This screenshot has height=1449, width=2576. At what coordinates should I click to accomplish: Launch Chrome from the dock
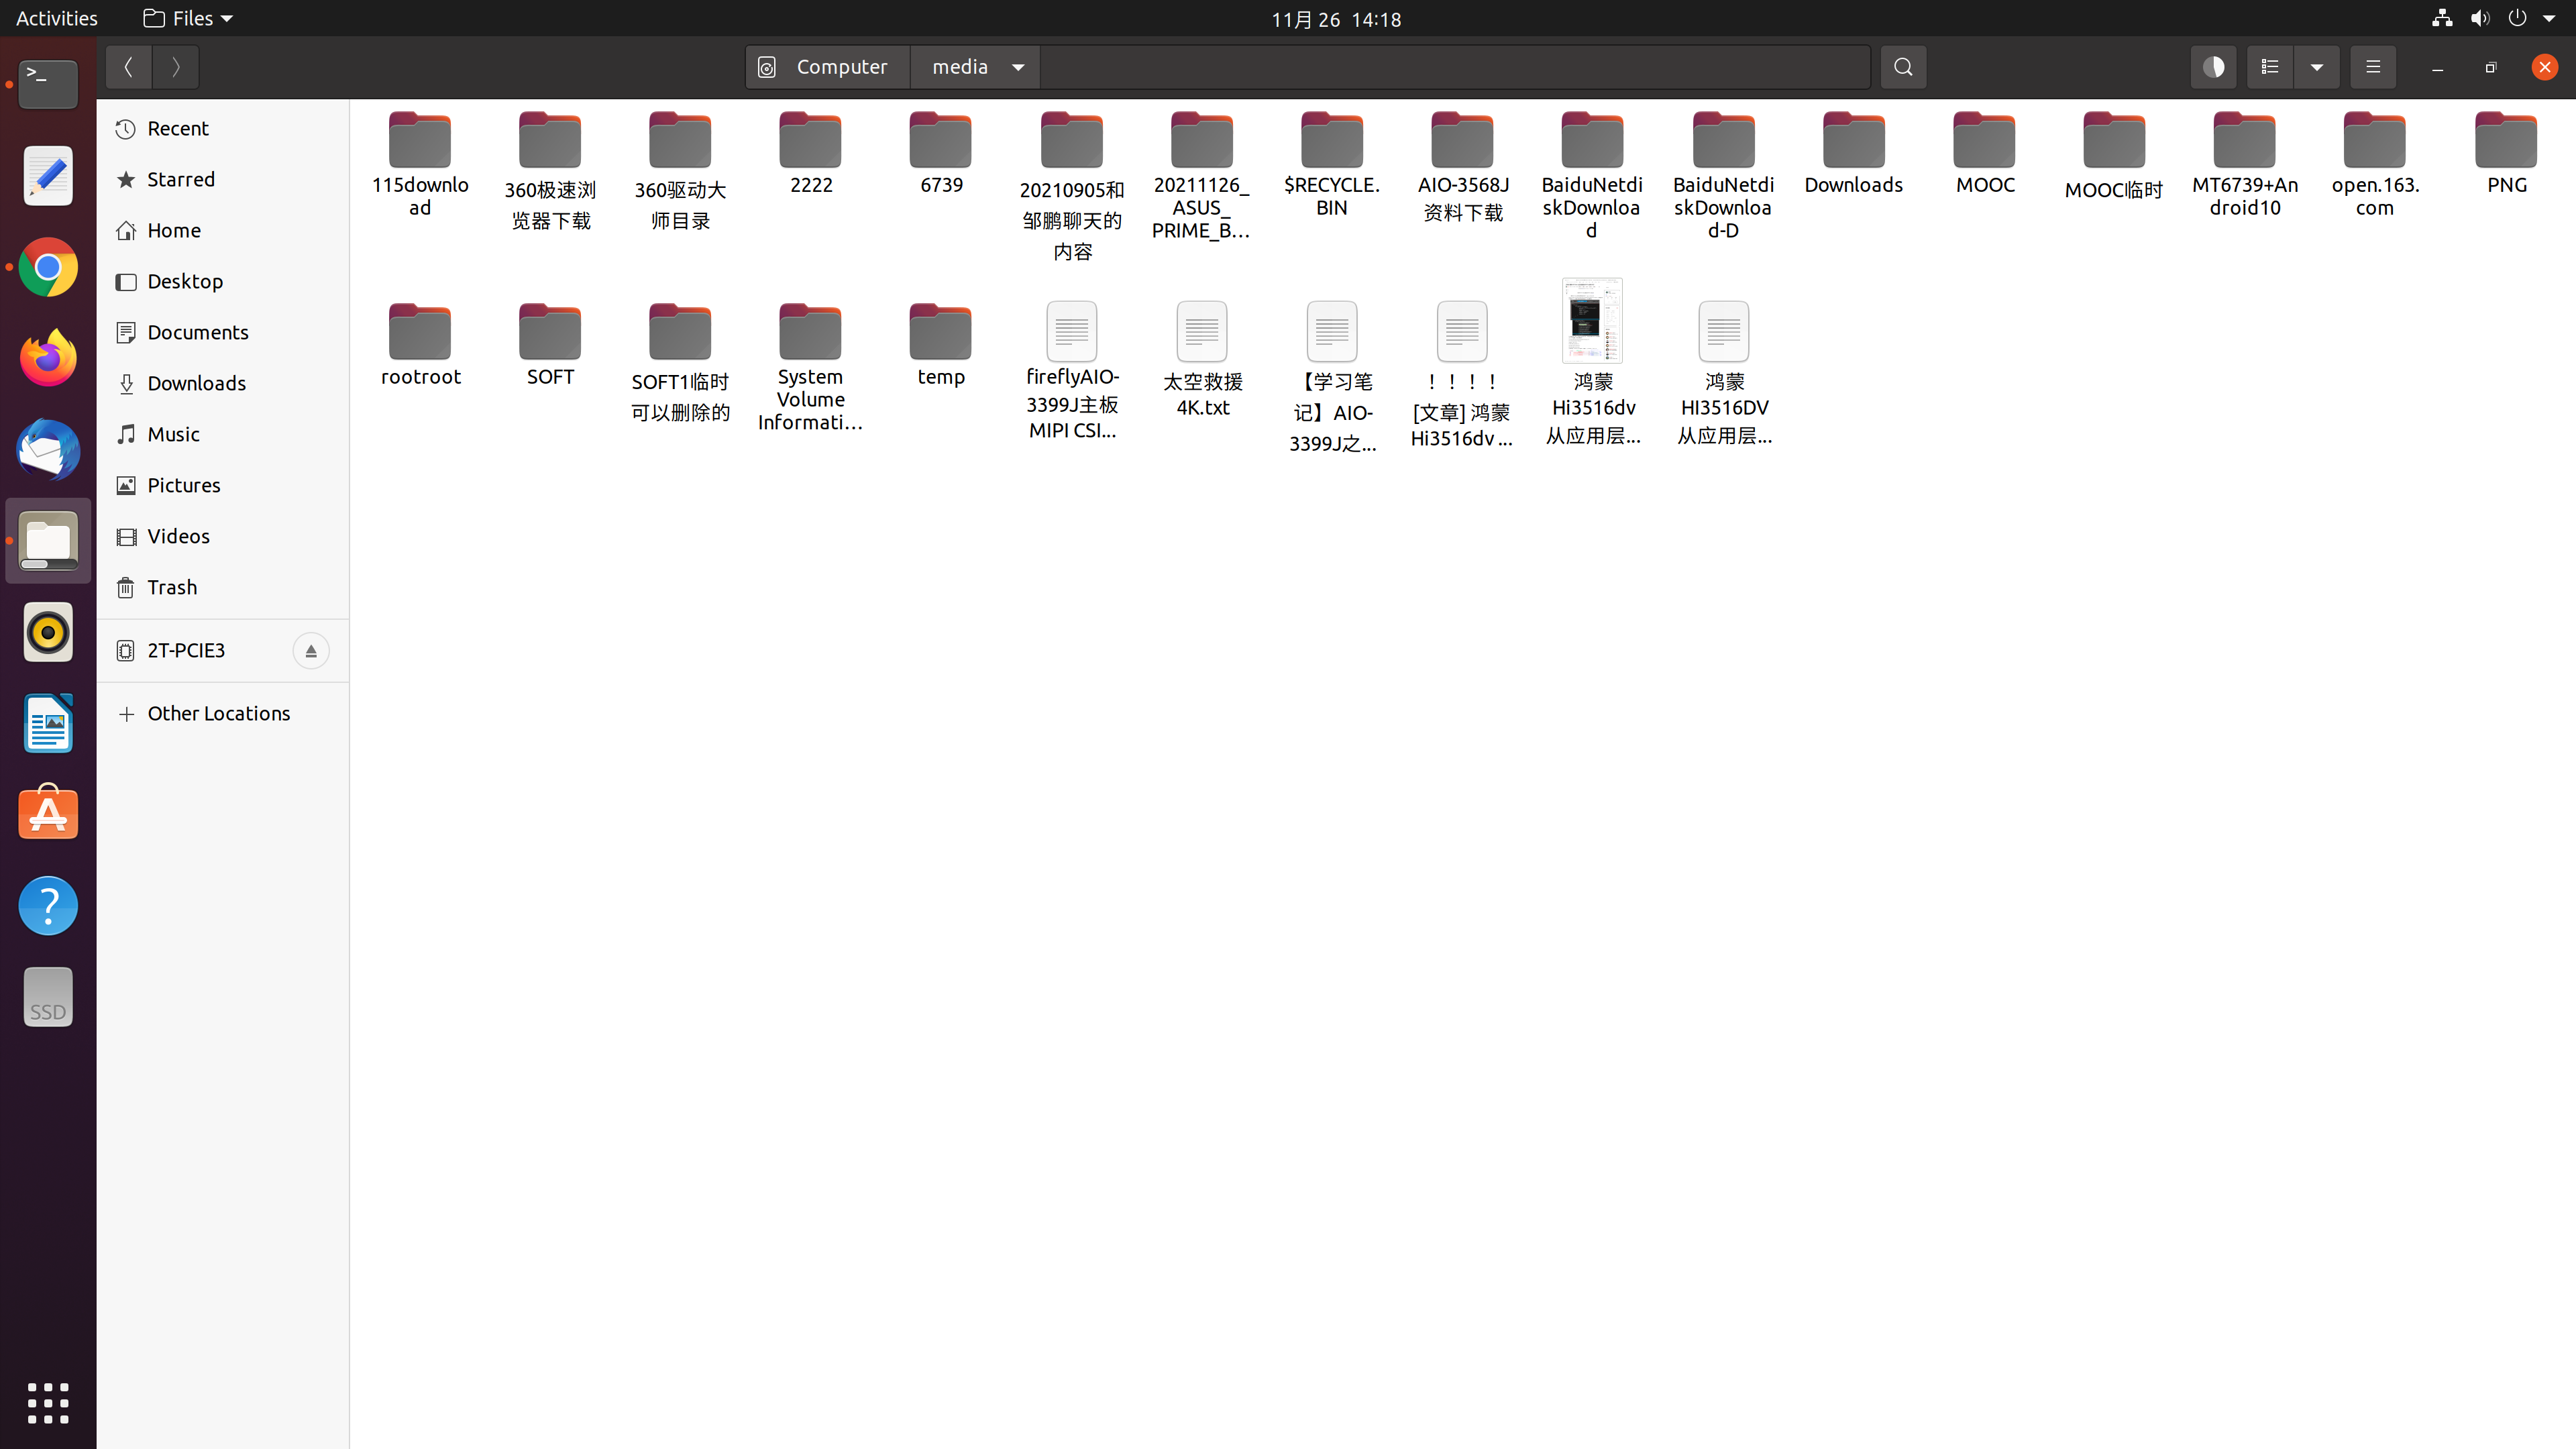click(48, 268)
